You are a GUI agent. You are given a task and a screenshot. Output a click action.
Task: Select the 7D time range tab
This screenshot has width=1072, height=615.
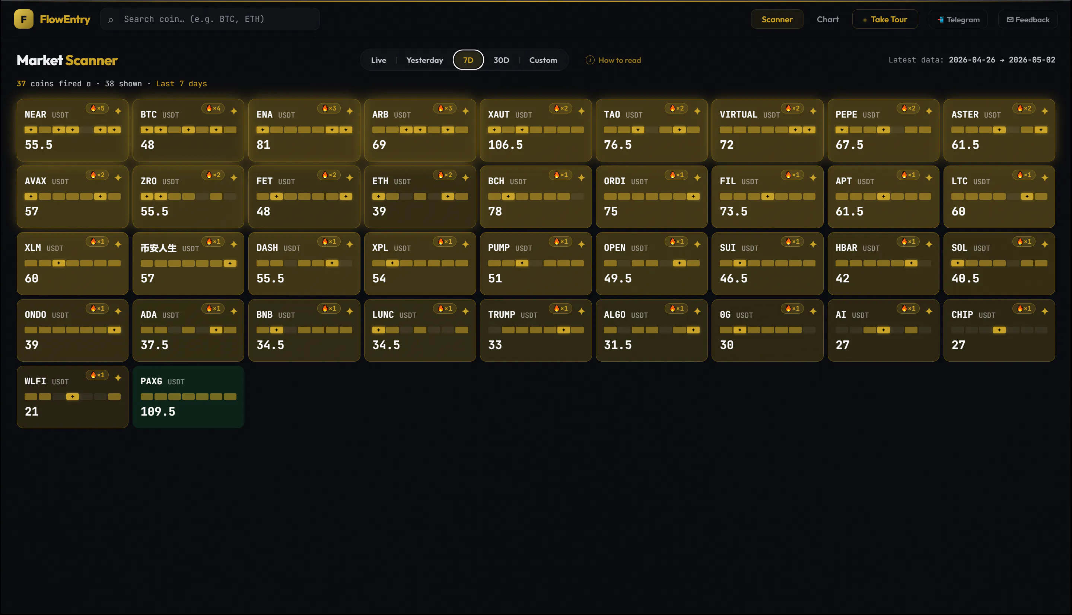pos(468,60)
